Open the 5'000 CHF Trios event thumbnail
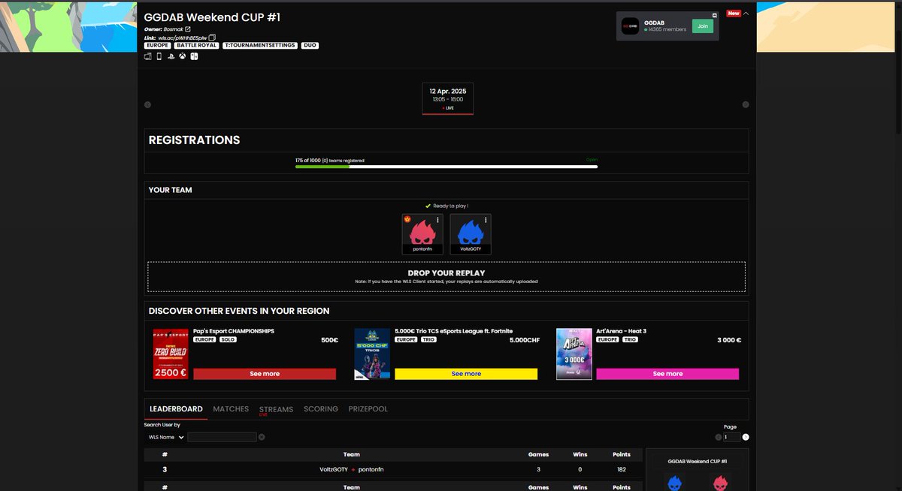Screen dimensions: 902x491 (x=372, y=354)
